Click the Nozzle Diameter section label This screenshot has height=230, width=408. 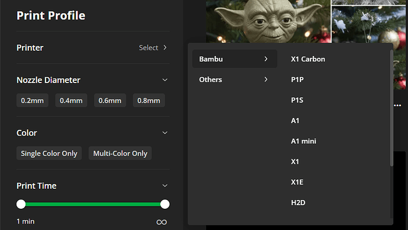[48, 80]
